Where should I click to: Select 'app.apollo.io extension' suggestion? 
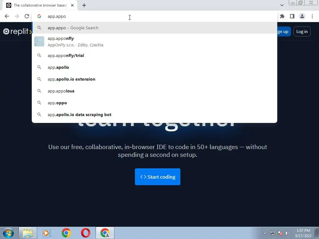click(155, 79)
